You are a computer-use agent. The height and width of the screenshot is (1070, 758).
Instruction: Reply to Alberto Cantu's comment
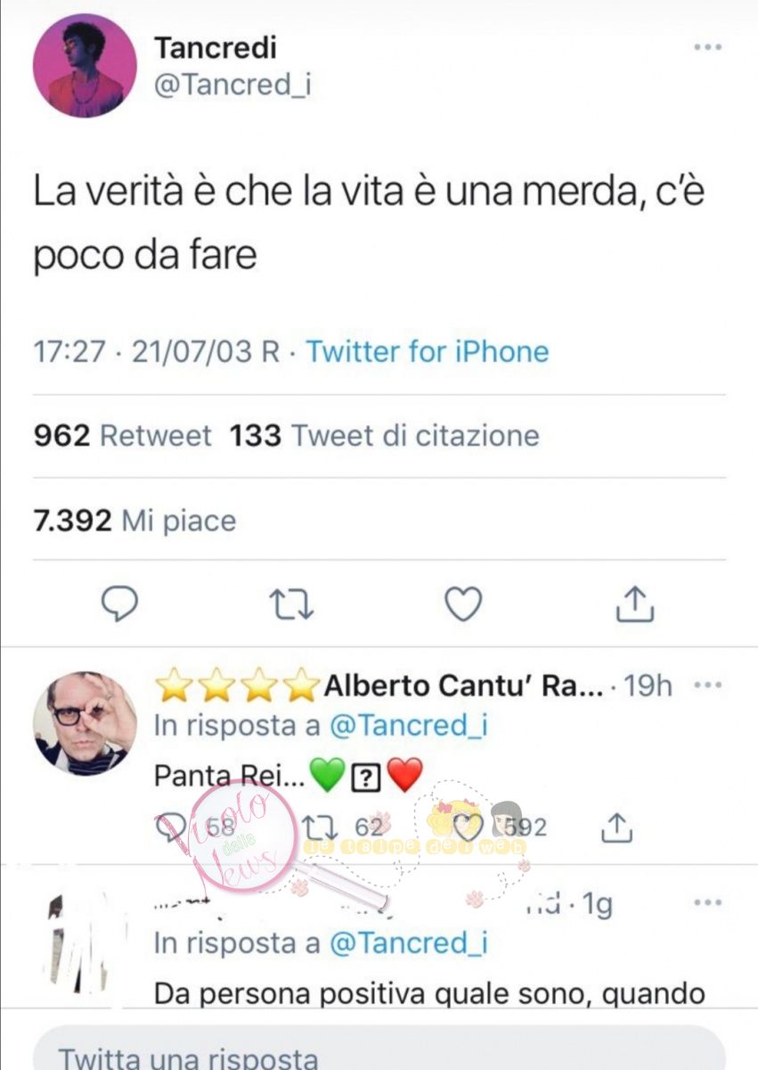point(170,827)
